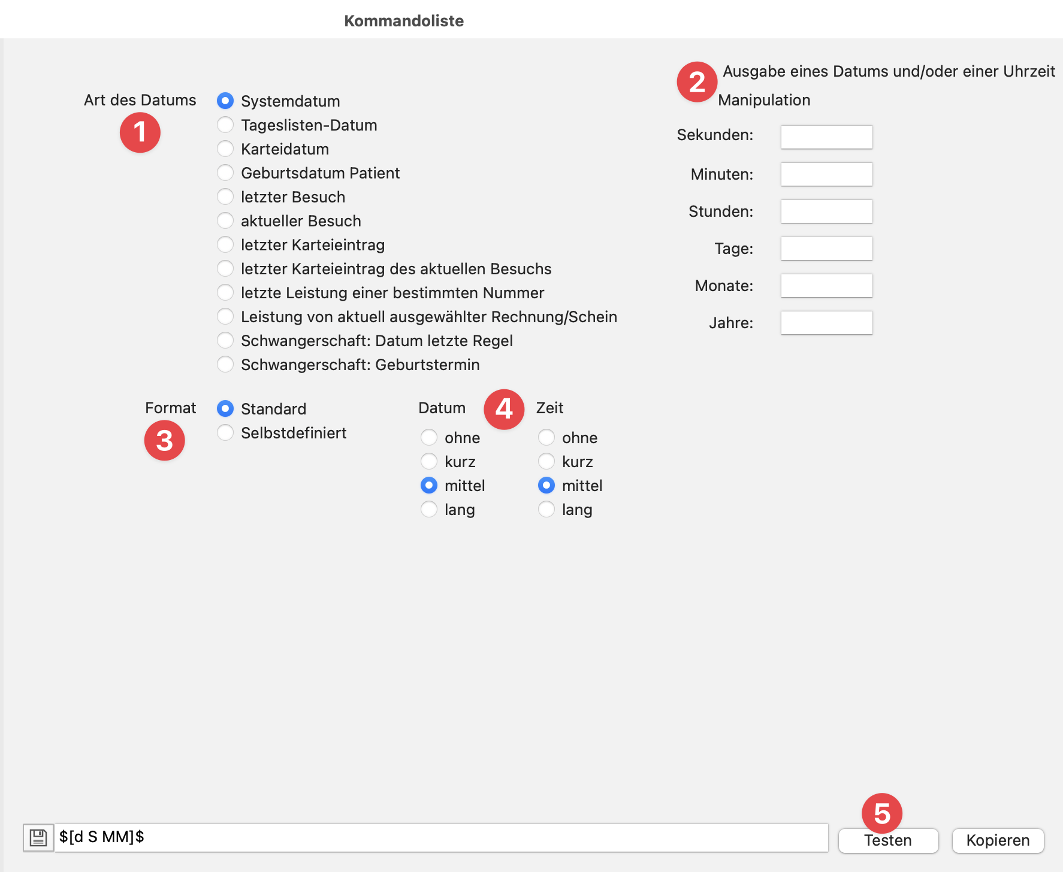The height and width of the screenshot is (872, 1063).
Task: Select Geburtsdatum Patient option
Action: click(225, 172)
